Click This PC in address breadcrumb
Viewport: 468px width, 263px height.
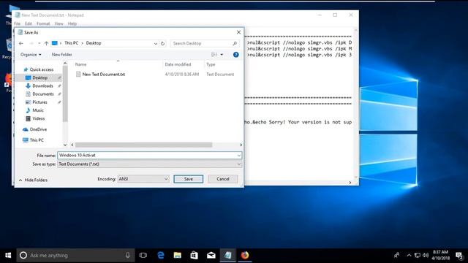pyautogui.click(x=72, y=43)
